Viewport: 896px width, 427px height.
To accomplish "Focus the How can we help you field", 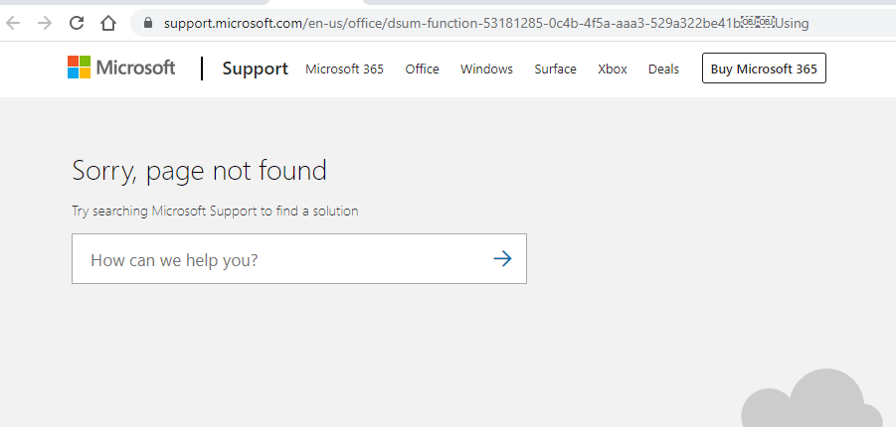I will [299, 258].
